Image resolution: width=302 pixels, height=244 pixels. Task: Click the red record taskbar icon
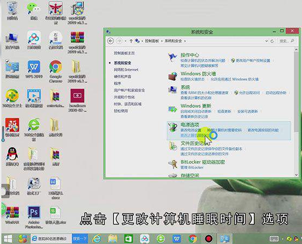(209, 239)
